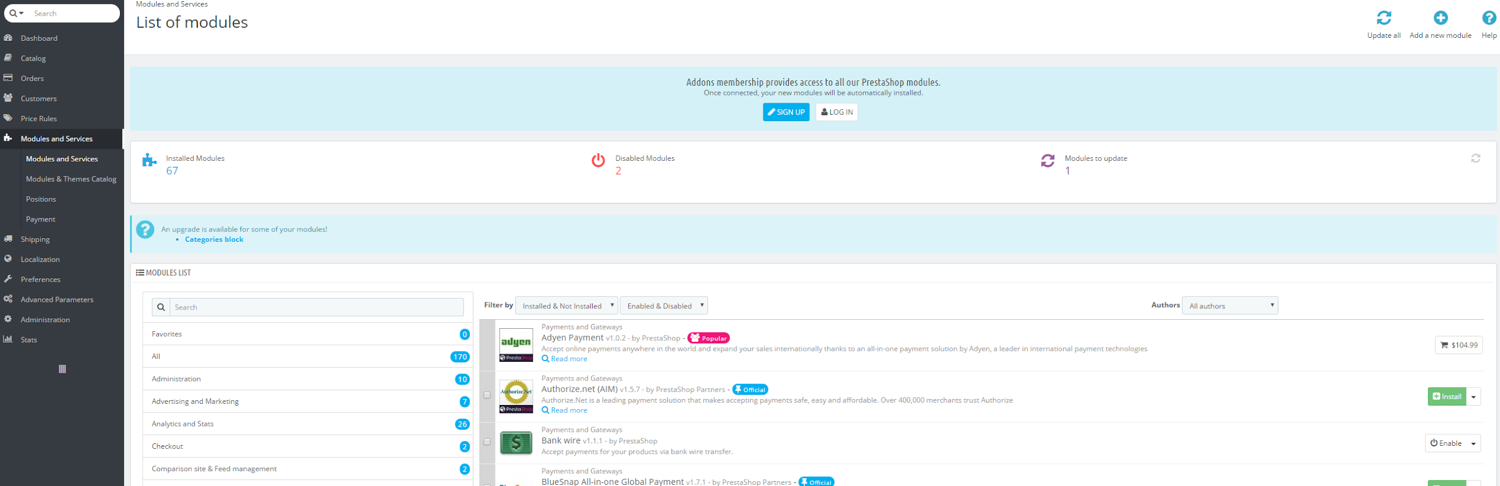The height and width of the screenshot is (486, 1500).
Task: Click the Add a new module plus icon
Action: point(1441,18)
